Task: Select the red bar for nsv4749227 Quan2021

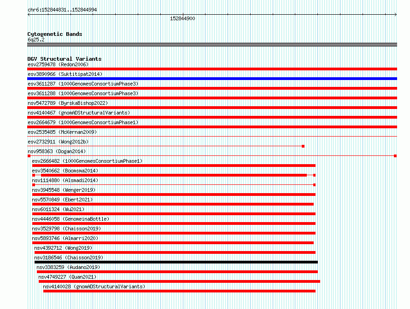Action: coord(179,281)
